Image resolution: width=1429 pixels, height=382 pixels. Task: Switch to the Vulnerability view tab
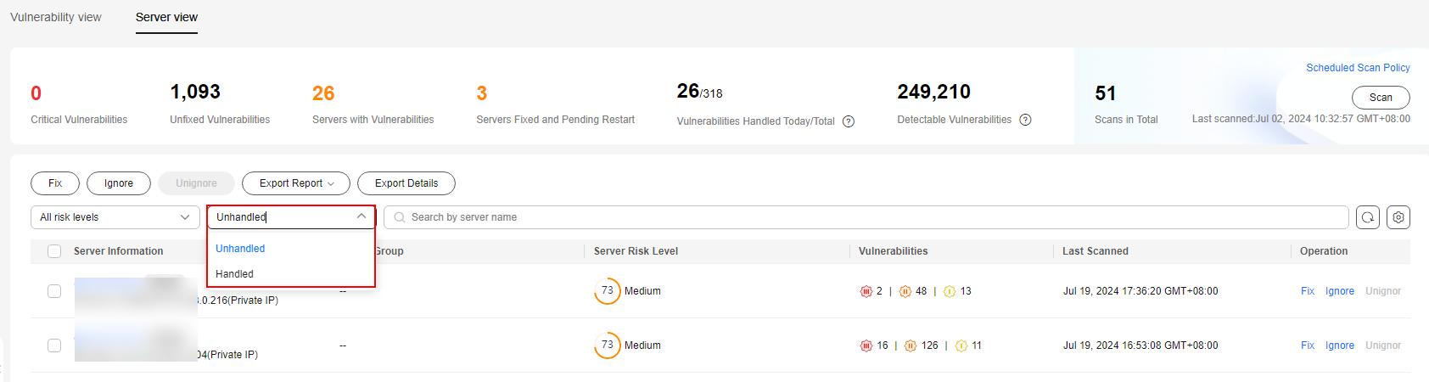56,17
